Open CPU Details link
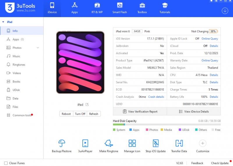 pyautogui.click(x=214, y=75)
